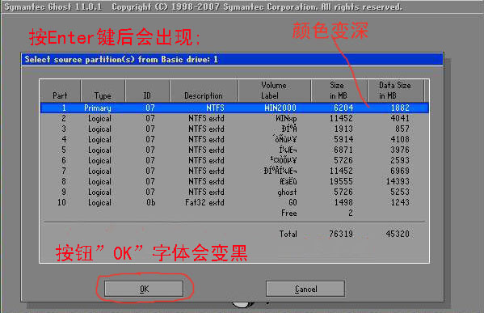Click the Volume Label column header

coord(275,91)
